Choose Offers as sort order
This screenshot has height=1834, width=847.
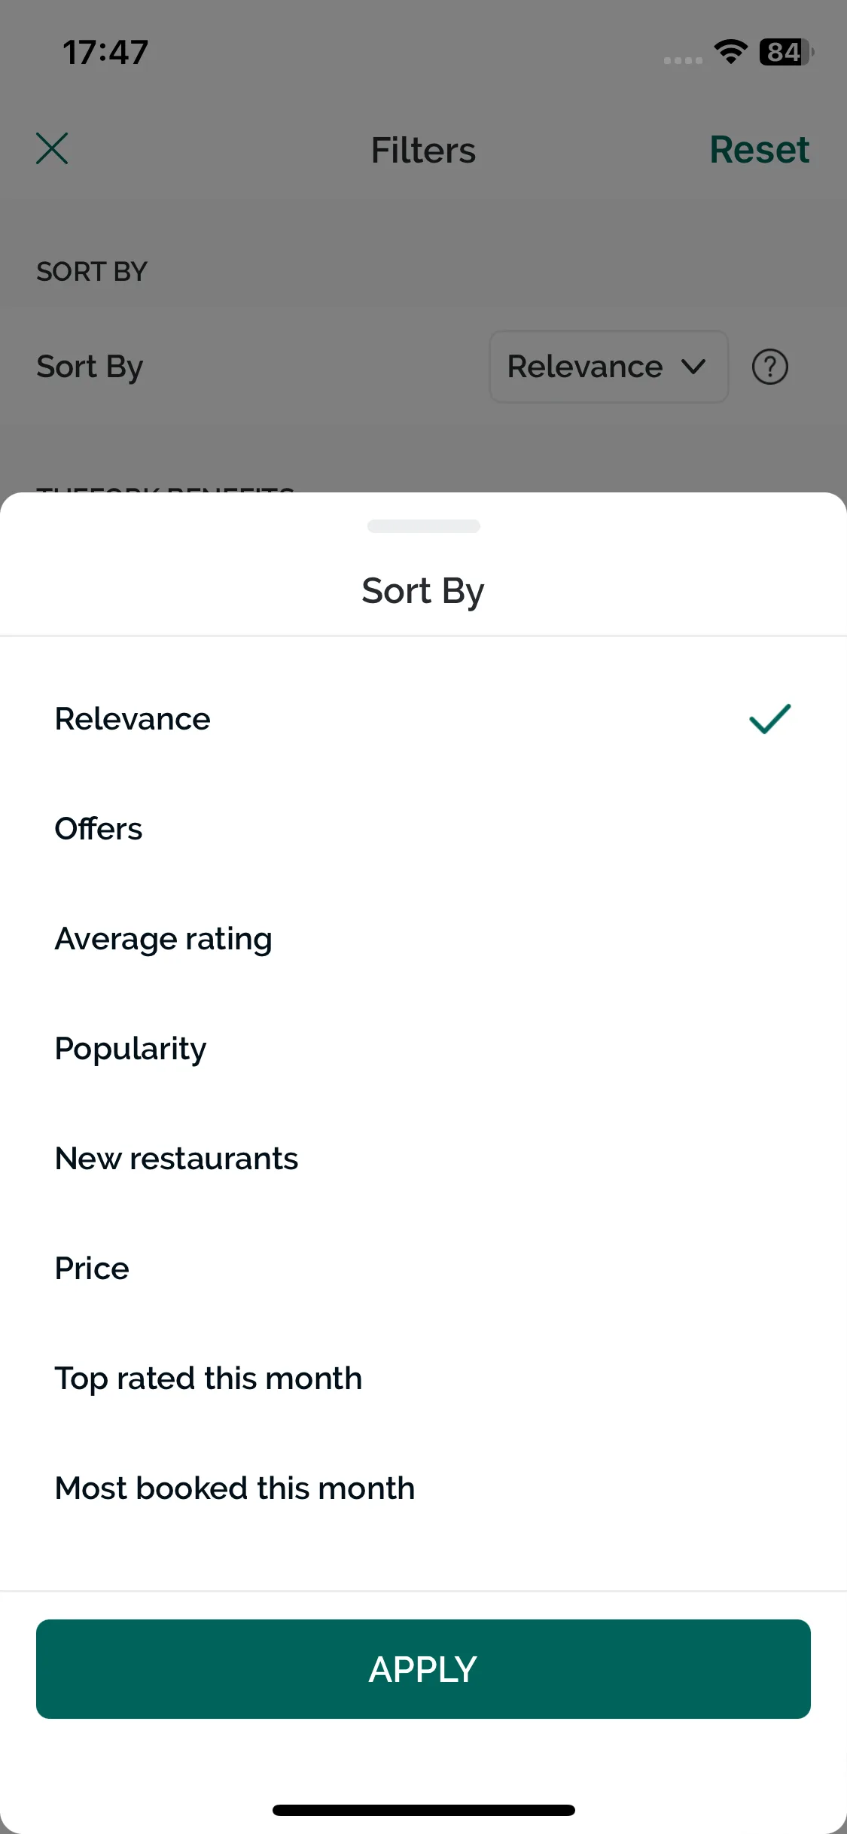pyautogui.click(x=423, y=829)
